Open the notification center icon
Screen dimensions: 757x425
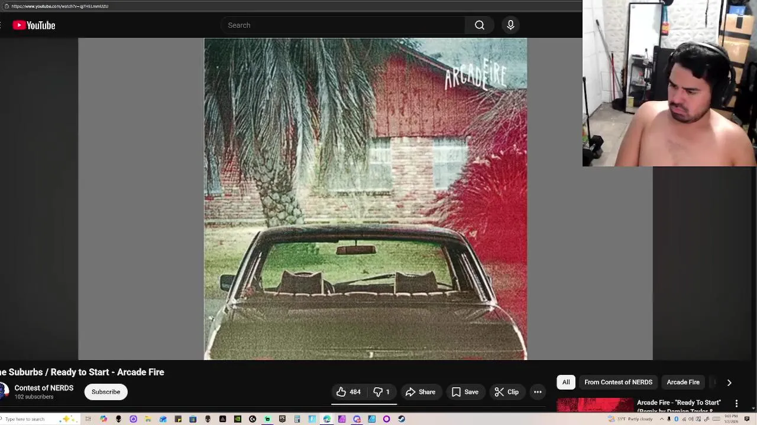tap(747, 419)
